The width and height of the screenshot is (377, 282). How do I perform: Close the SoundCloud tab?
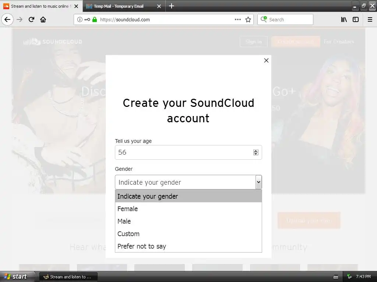coord(76,6)
